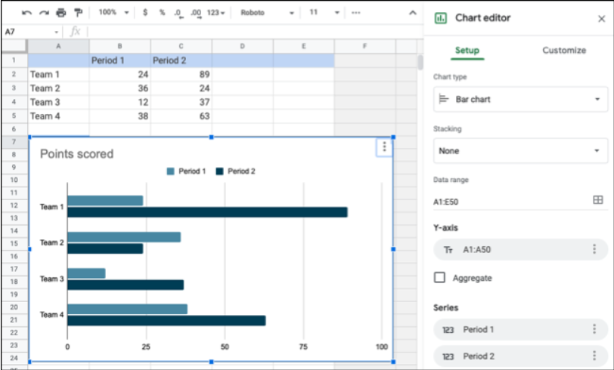
Task: Click the Print icon
Action: (x=60, y=13)
